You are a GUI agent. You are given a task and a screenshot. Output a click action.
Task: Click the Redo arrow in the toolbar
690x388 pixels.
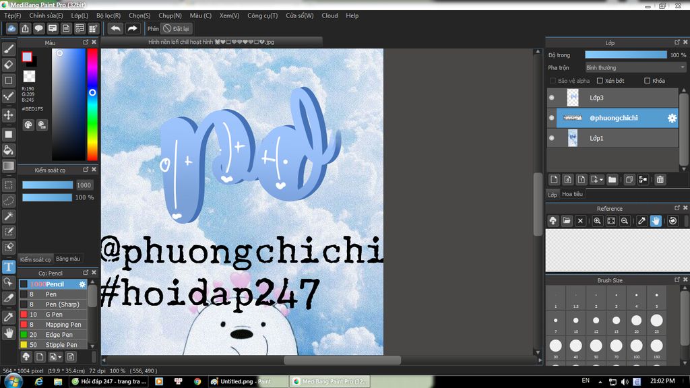pyautogui.click(x=132, y=28)
